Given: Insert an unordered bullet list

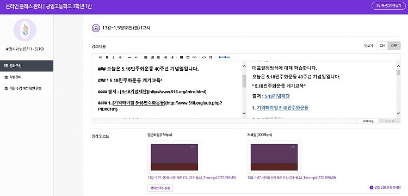Looking at the screenshot, I should click(146, 57).
